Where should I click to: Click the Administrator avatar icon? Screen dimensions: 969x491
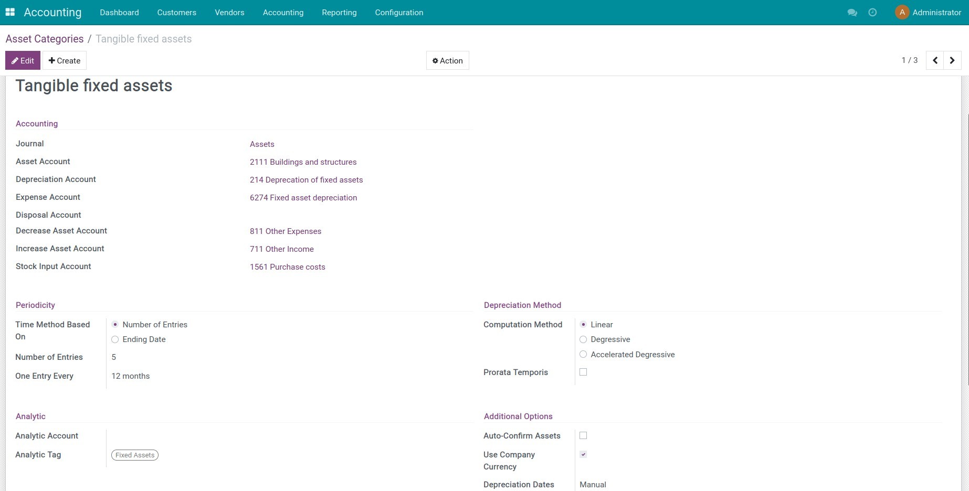pos(901,12)
